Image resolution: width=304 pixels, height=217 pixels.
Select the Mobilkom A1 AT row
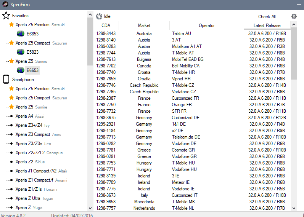click(x=192, y=46)
